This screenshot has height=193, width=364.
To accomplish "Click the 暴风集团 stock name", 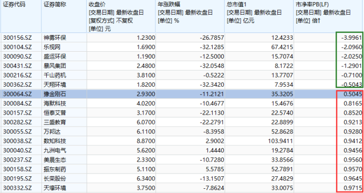I will coord(55,66).
